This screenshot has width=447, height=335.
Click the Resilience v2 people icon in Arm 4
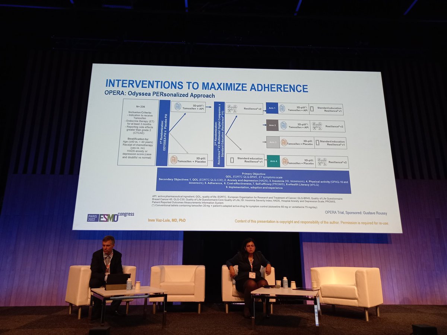point(321,162)
